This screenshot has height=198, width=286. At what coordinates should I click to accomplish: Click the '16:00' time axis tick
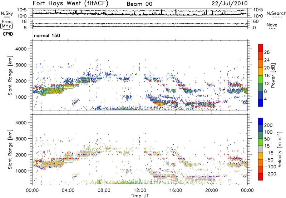176,190
